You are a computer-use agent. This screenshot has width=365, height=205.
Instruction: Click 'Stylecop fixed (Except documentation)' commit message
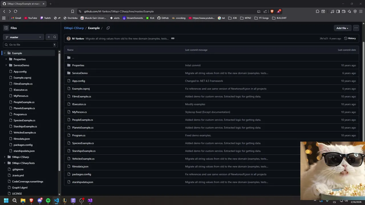pyautogui.click(x=208, y=112)
